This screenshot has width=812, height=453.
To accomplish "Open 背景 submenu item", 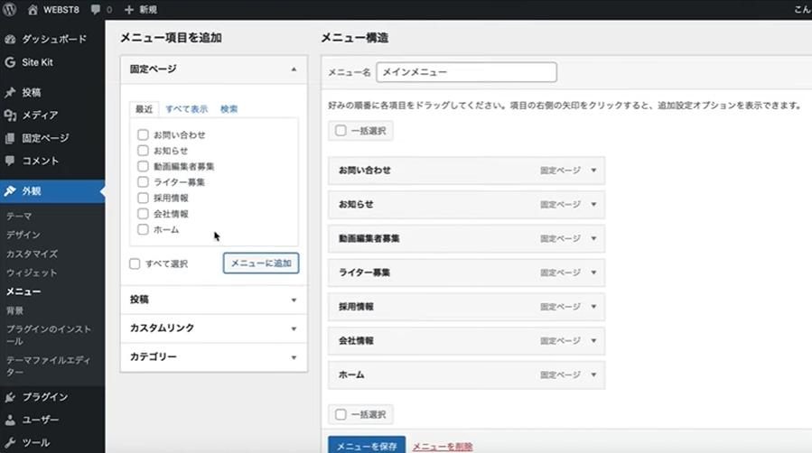I will pos(15,310).
